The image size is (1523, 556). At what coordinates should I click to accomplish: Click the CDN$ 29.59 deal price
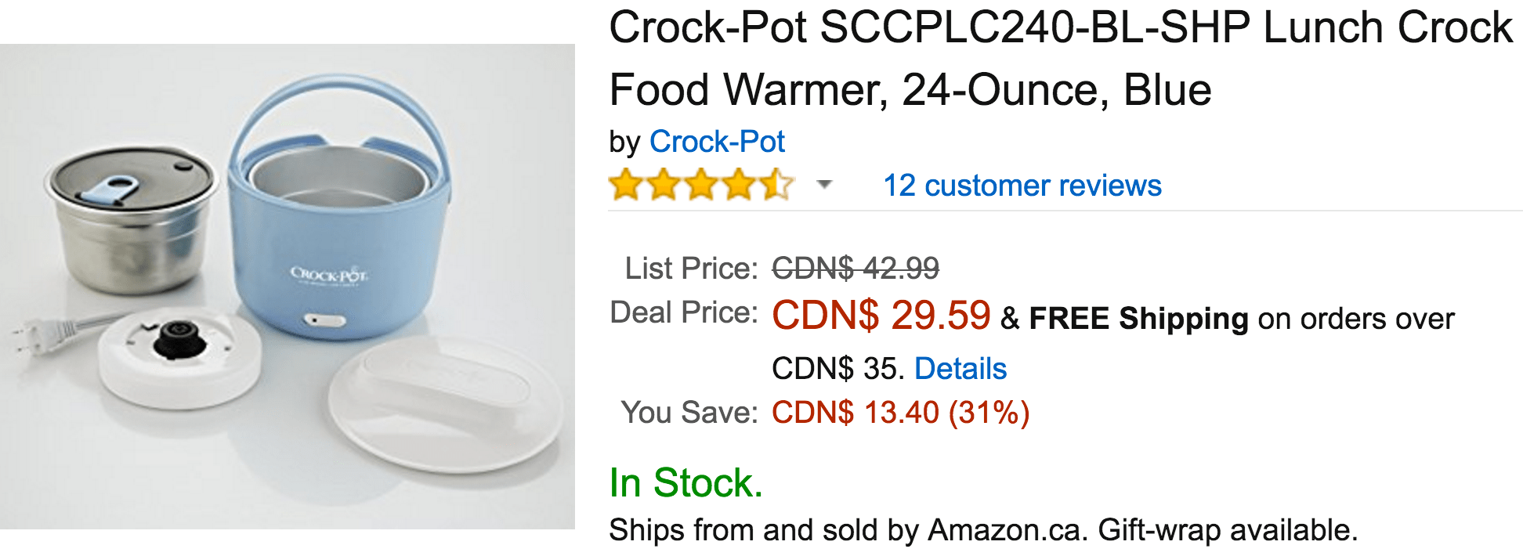(x=881, y=316)
